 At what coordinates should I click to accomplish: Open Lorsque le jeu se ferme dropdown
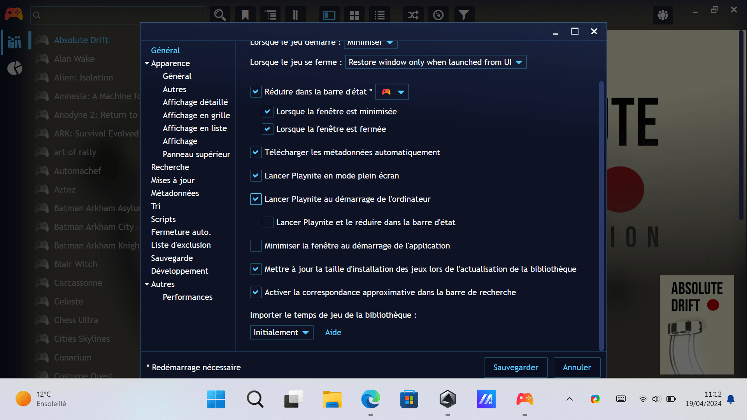point(436,62)
